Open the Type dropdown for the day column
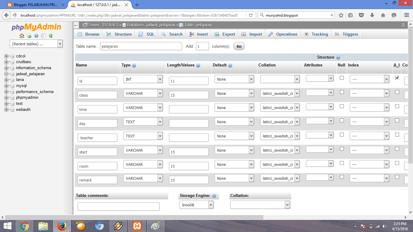Viewport: 413px width, 232px height. point(143,121)
